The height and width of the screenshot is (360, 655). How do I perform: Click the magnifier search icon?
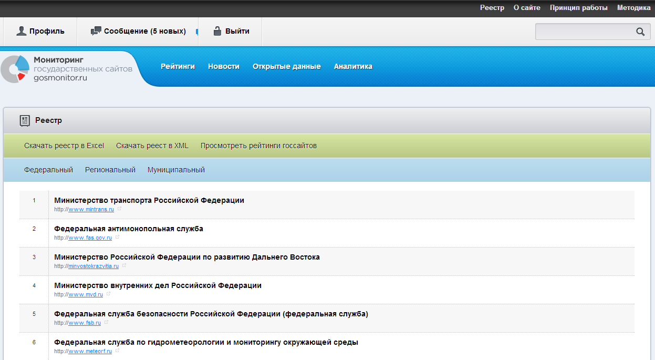pos(640,32)
